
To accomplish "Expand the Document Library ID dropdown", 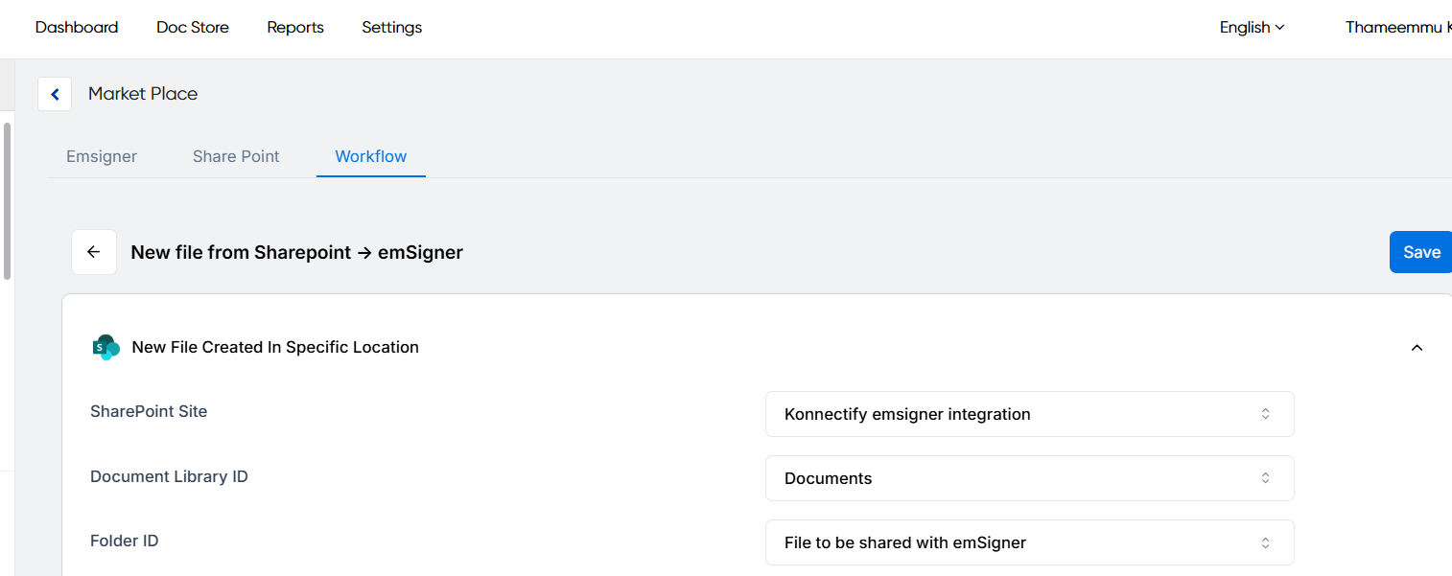I will [1029, 478].
